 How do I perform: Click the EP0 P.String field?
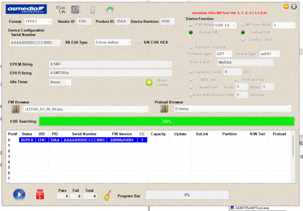(110, 73)
